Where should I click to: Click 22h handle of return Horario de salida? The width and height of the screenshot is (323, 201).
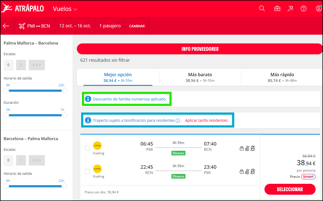[64, 186]
